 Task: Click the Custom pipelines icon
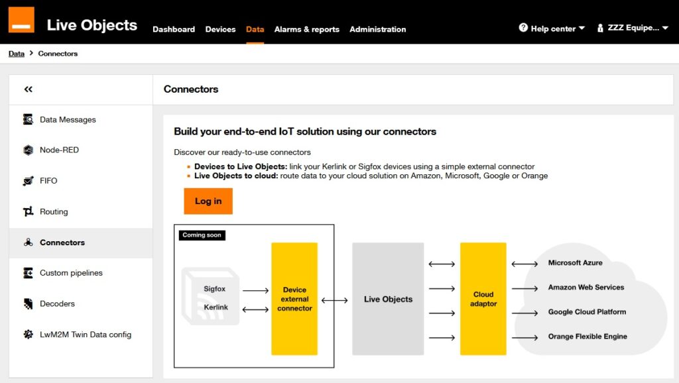(28, 273)
